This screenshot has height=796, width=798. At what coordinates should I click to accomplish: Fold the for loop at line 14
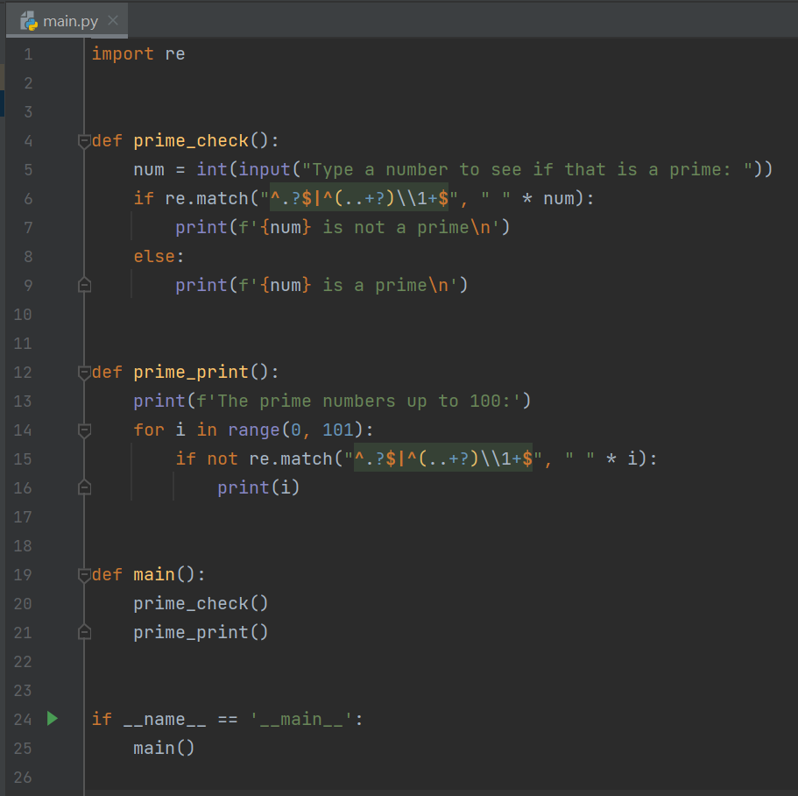(84, 430)
